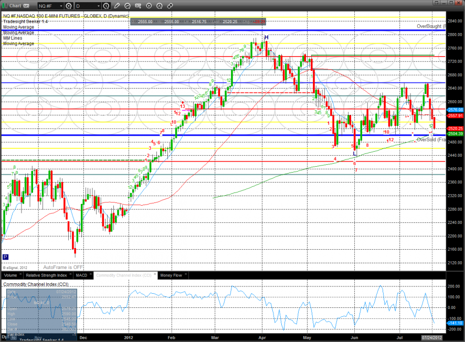This screenshot has width=465, height=342.
Task: Click the OverSold label on the chart
Action: (x=431, y=140)
